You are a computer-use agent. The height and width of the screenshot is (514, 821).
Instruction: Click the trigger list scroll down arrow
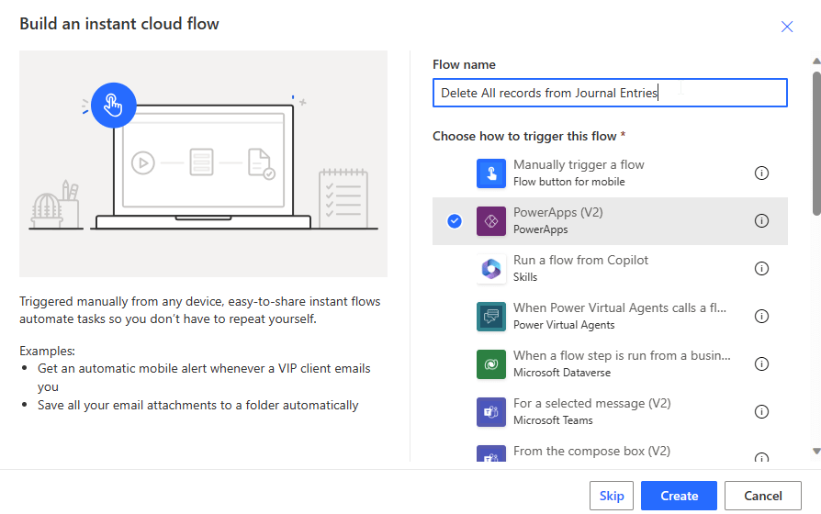tap(815, 452)
